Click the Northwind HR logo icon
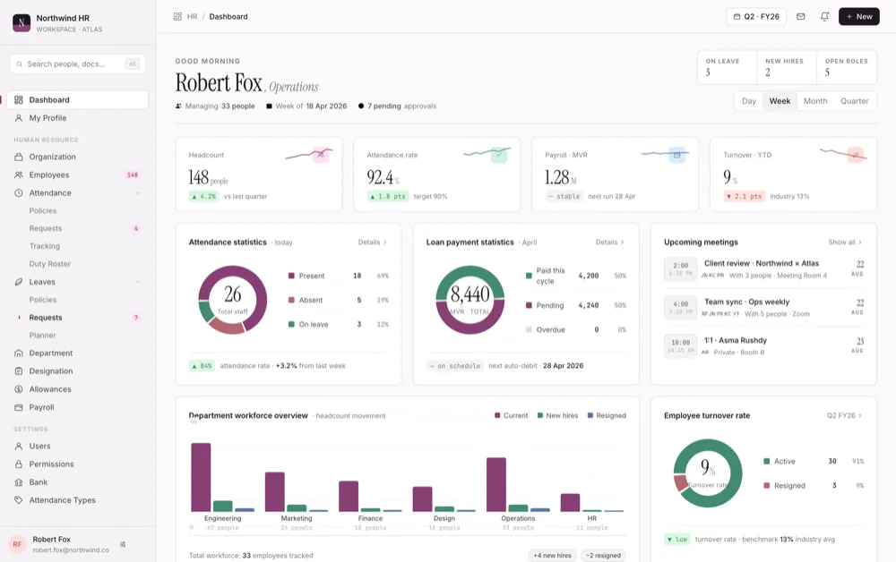 pos(22,23)
